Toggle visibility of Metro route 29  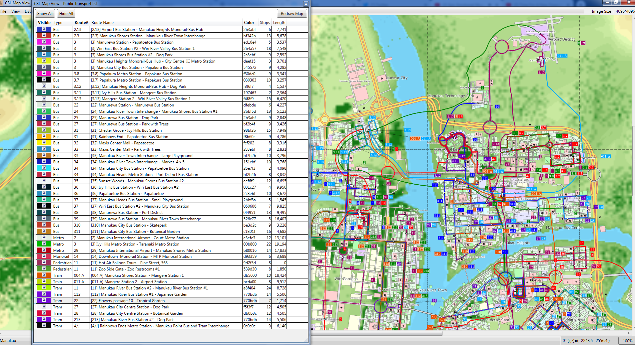tap(44, 250)
